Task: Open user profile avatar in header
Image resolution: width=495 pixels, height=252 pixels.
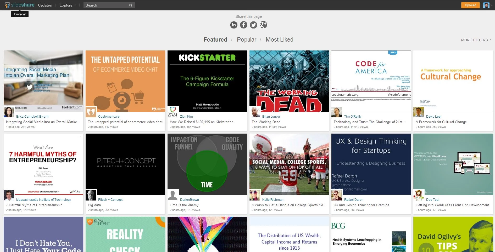Action: tap(486, 5)
